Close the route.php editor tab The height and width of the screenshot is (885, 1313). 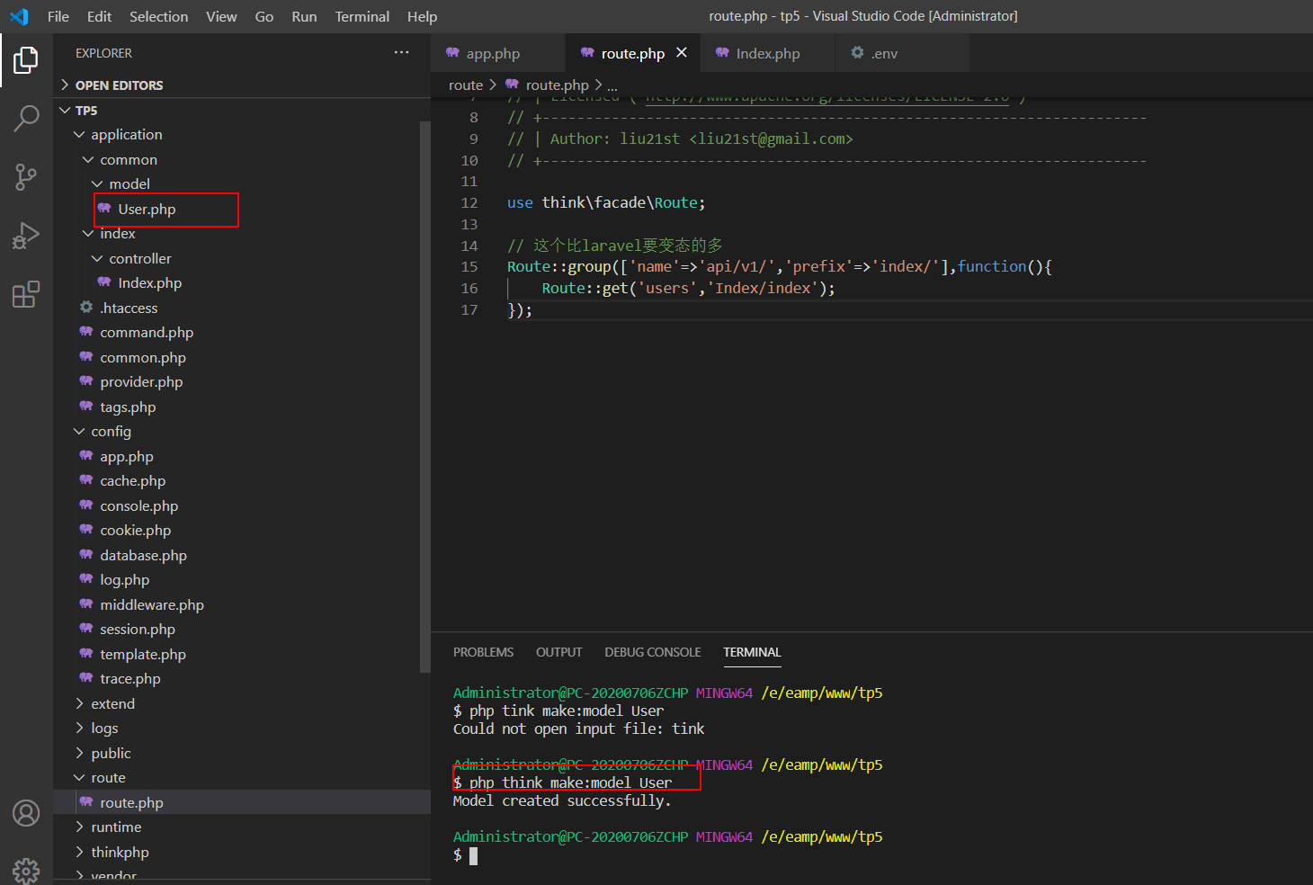(x=682, y=53)
